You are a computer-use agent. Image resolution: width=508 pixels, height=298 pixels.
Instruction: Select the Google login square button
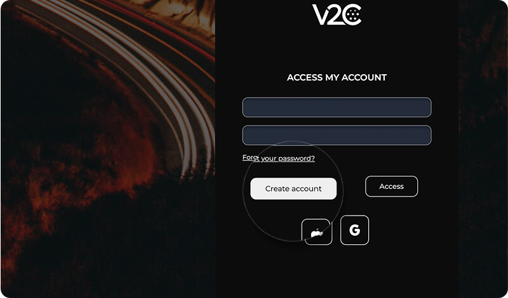pyautogui.click(x=354, y=230)
